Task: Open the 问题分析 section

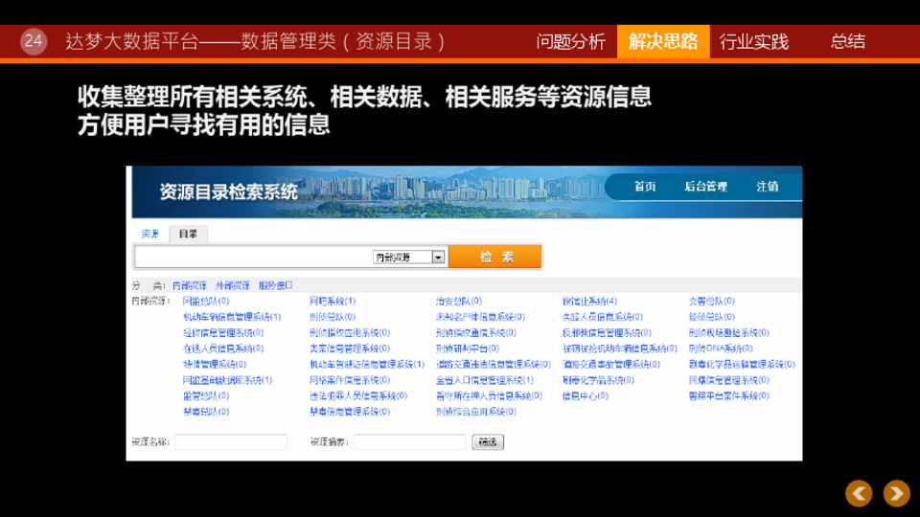Action: (571, 41)
